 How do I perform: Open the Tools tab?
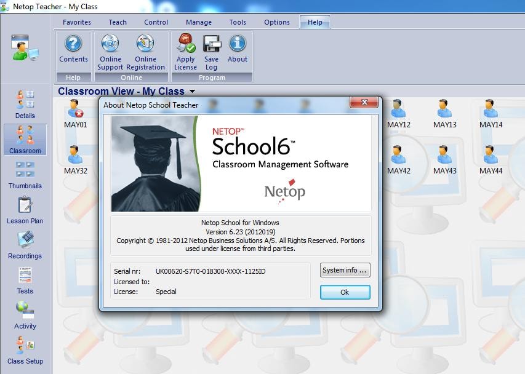tap(238, 22)
